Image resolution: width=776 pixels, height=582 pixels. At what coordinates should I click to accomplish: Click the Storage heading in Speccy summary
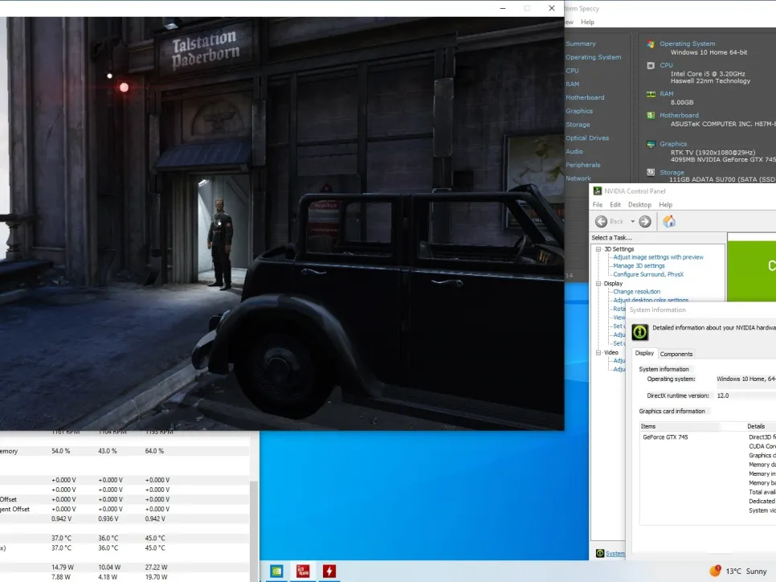pyautogui.click(x=672, y=172)
